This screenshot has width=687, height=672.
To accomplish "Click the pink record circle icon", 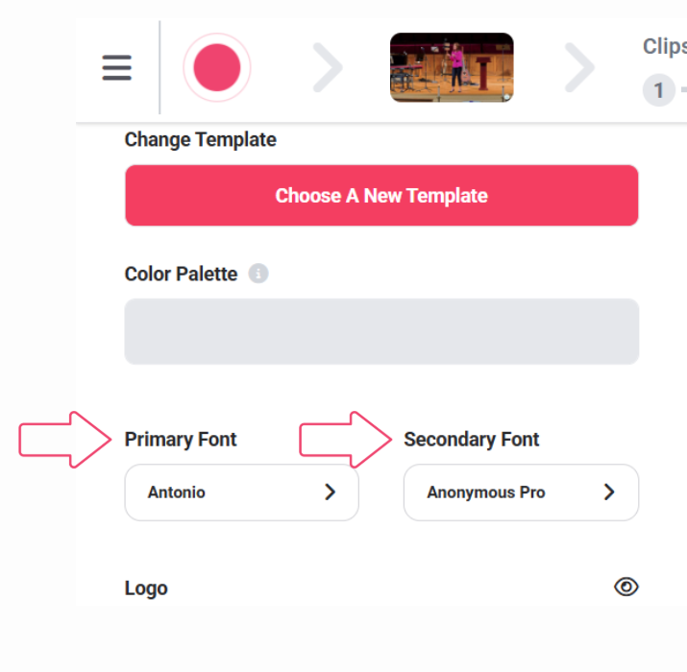I will (x=217, y=67).
